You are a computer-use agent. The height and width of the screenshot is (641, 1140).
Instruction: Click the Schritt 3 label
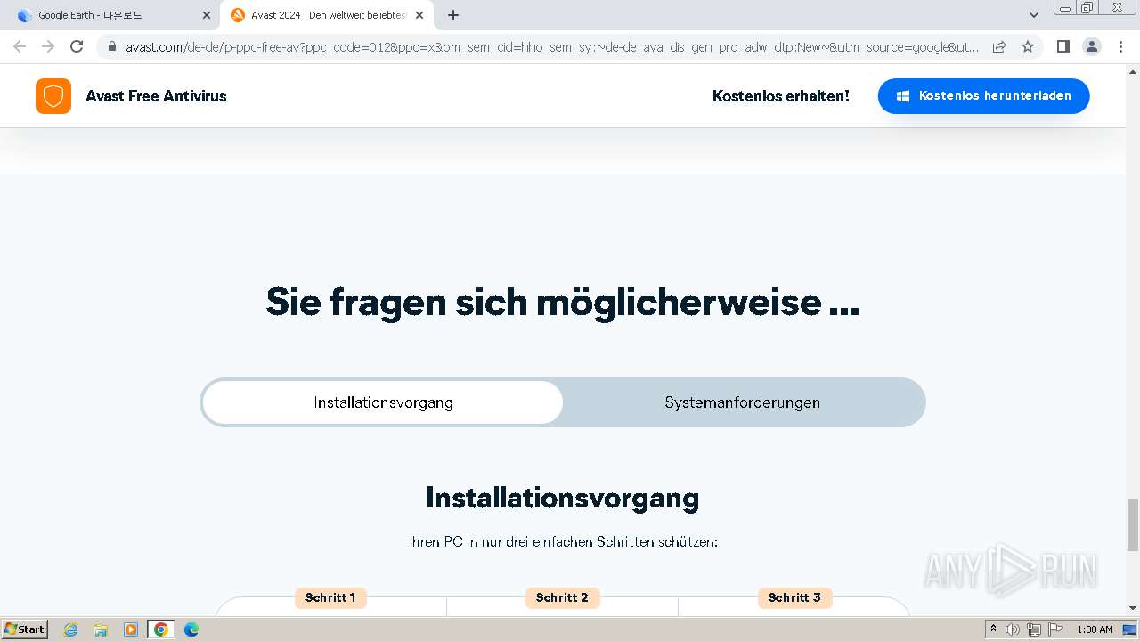click(x=794, y=597)
